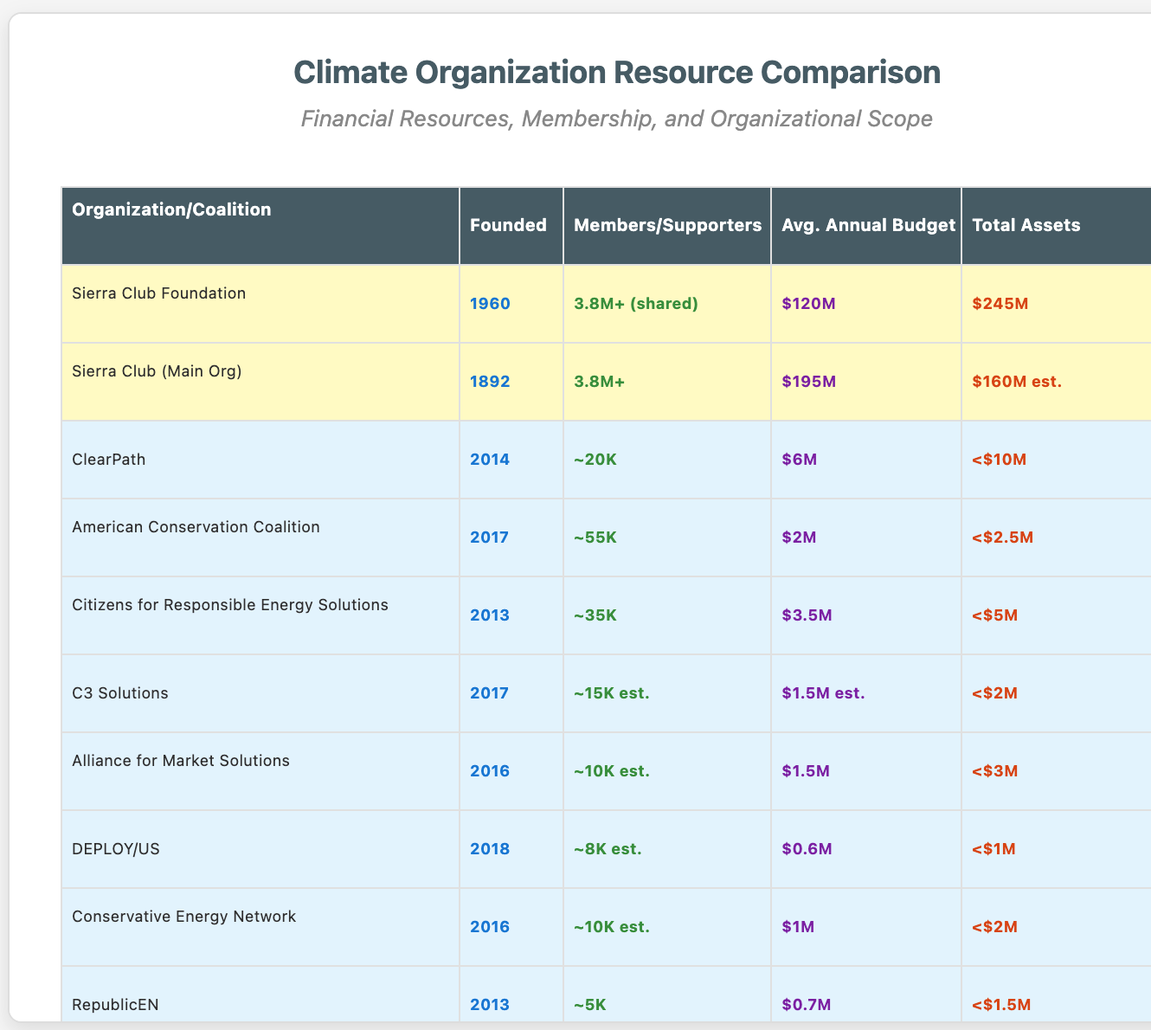Click founded year 2014
The height and width of the screenshot is (1030, 1151).
(x=490, y=460)
